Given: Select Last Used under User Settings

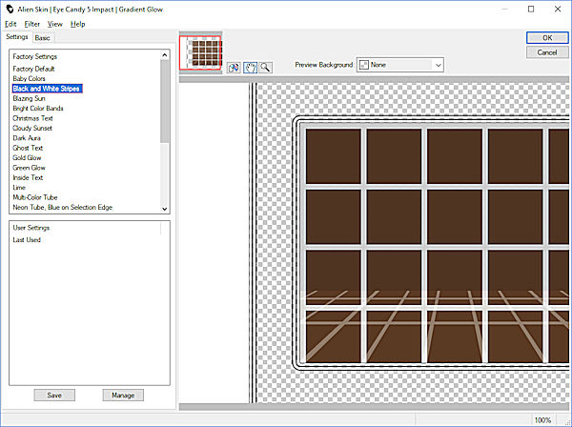Looking at the screenshot, I should point(27,240).
